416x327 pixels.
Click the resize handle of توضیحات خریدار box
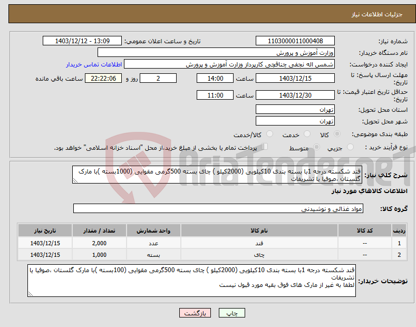31,294
